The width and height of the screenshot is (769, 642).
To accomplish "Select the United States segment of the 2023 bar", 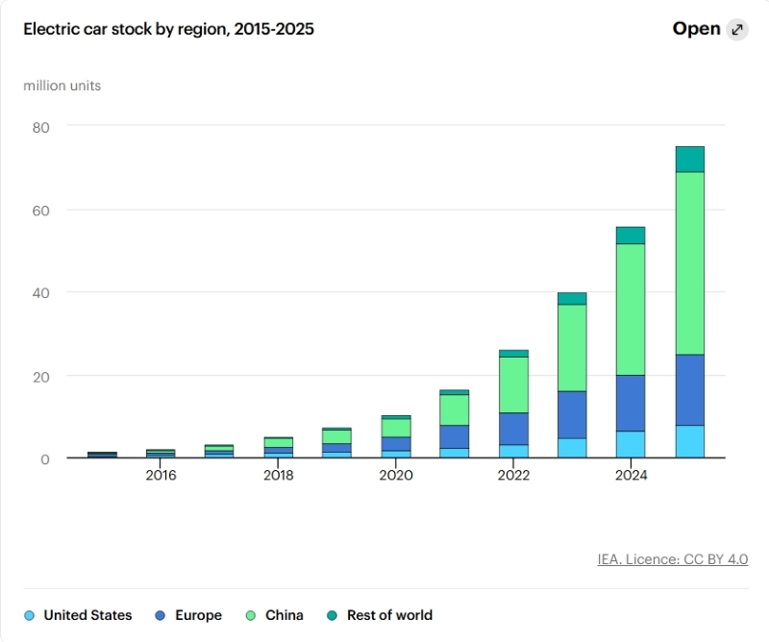I will pos(572,448).
